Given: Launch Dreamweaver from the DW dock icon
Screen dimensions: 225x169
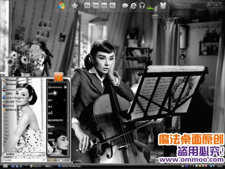Looking at the screenshot, I should (x=104, y=6).
